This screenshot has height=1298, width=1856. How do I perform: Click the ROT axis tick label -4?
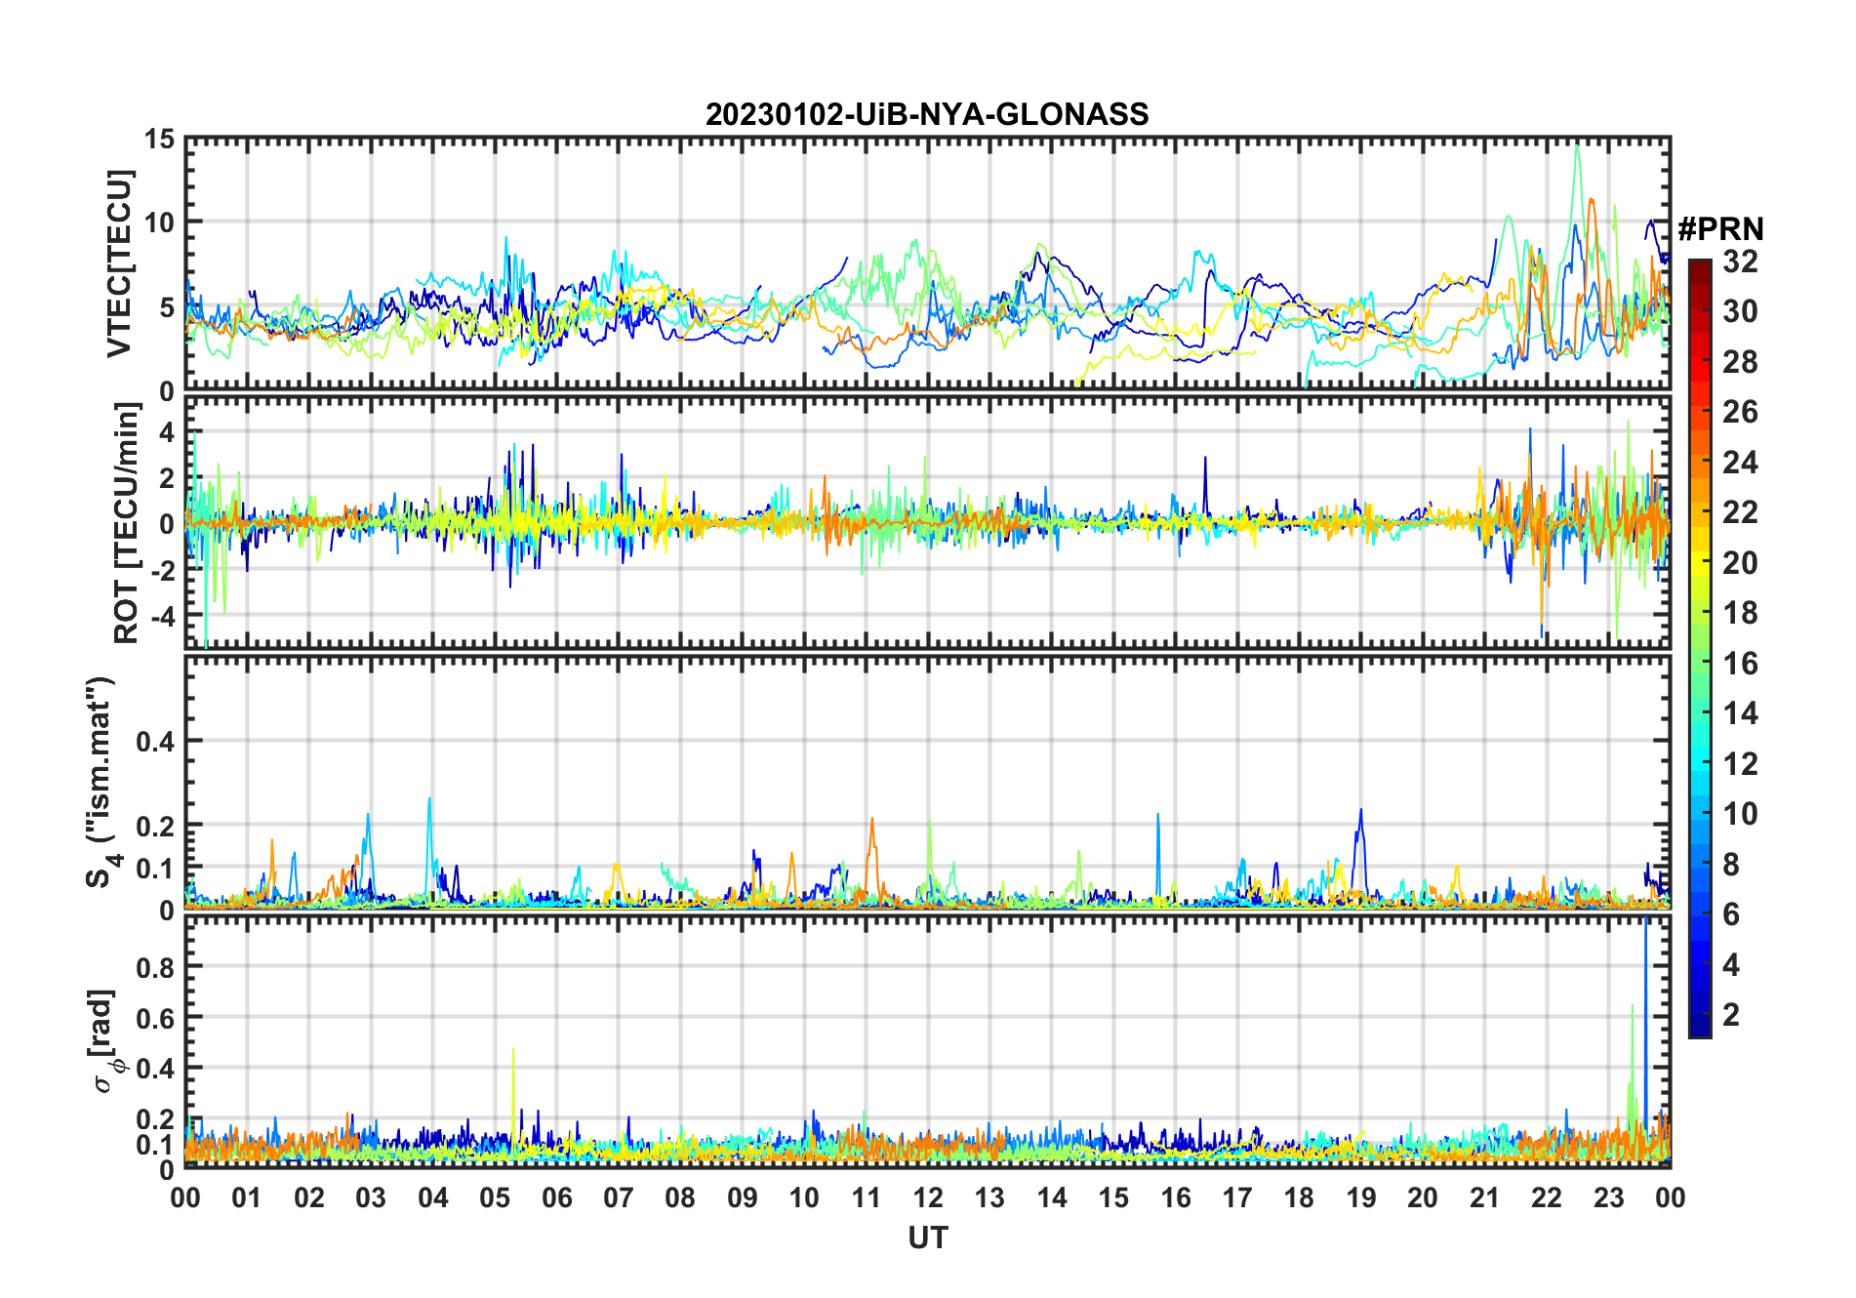point(161,617)
